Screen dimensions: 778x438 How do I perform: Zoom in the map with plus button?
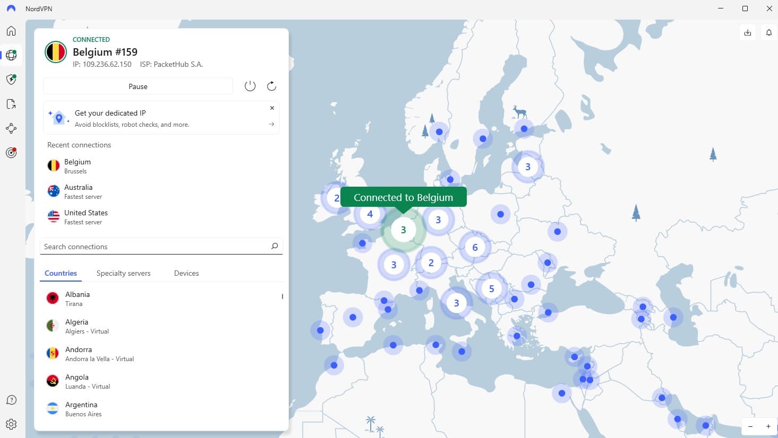click(x=768, y=426)
